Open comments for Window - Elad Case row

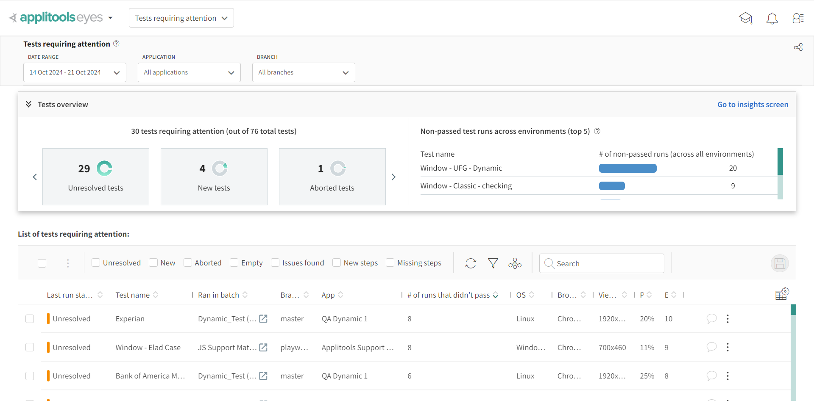click(711, 348)
